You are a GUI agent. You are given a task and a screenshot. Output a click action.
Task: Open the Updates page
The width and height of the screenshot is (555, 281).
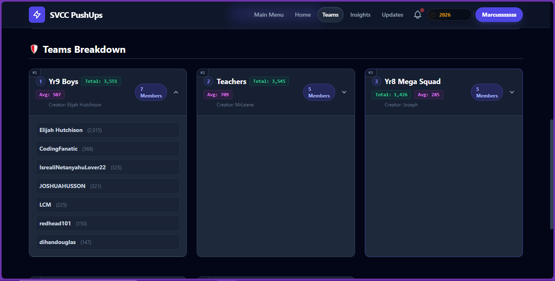392,15
